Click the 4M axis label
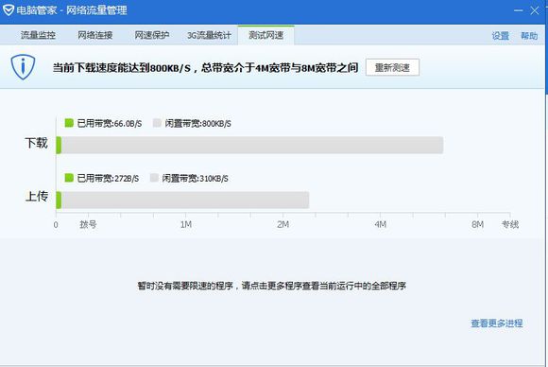The image size is (548, 367). pyautogui.click(x=381, y=224)
